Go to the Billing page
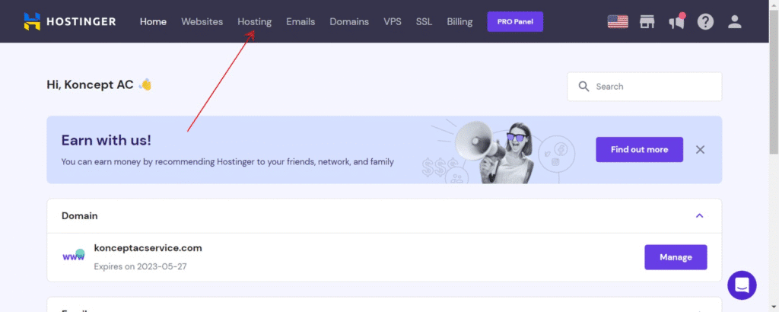The image size is (779, 312). 459,22
